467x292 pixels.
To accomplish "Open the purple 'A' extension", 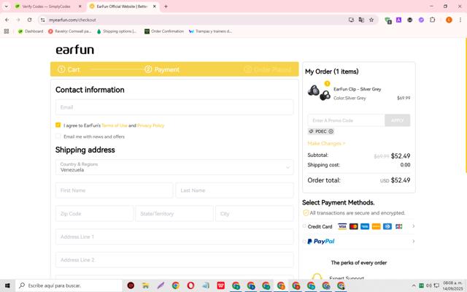I will click(x=399, y=20).
